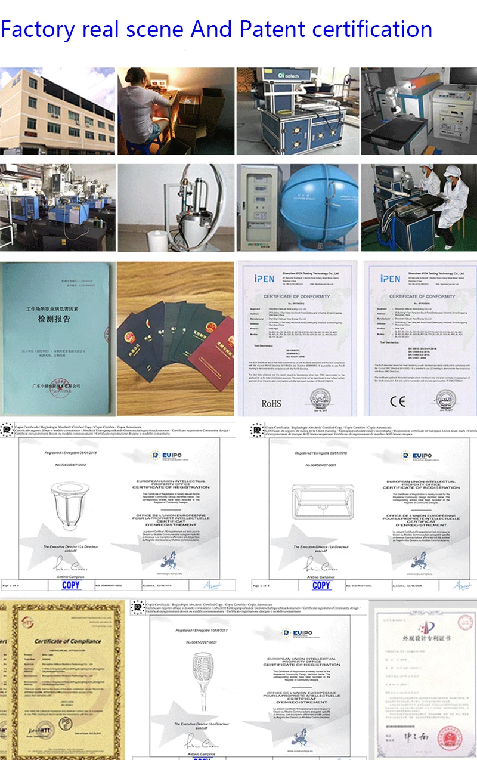Click the iPEN logo on the CE certificate
477x760 pixels.
(x=389, y=279)
